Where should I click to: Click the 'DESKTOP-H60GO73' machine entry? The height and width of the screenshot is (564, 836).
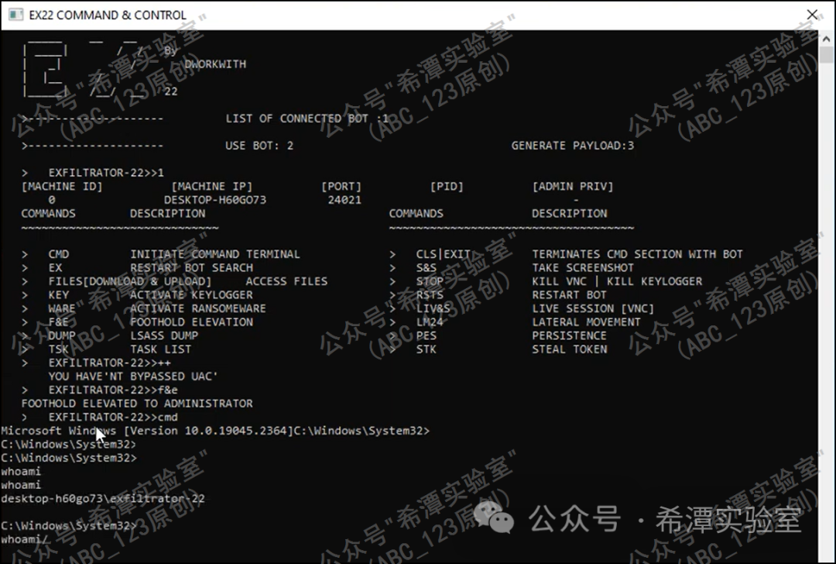215,200
